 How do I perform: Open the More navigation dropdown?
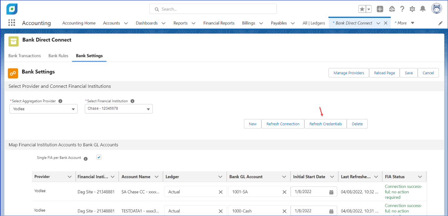click(x=404, y=23)
